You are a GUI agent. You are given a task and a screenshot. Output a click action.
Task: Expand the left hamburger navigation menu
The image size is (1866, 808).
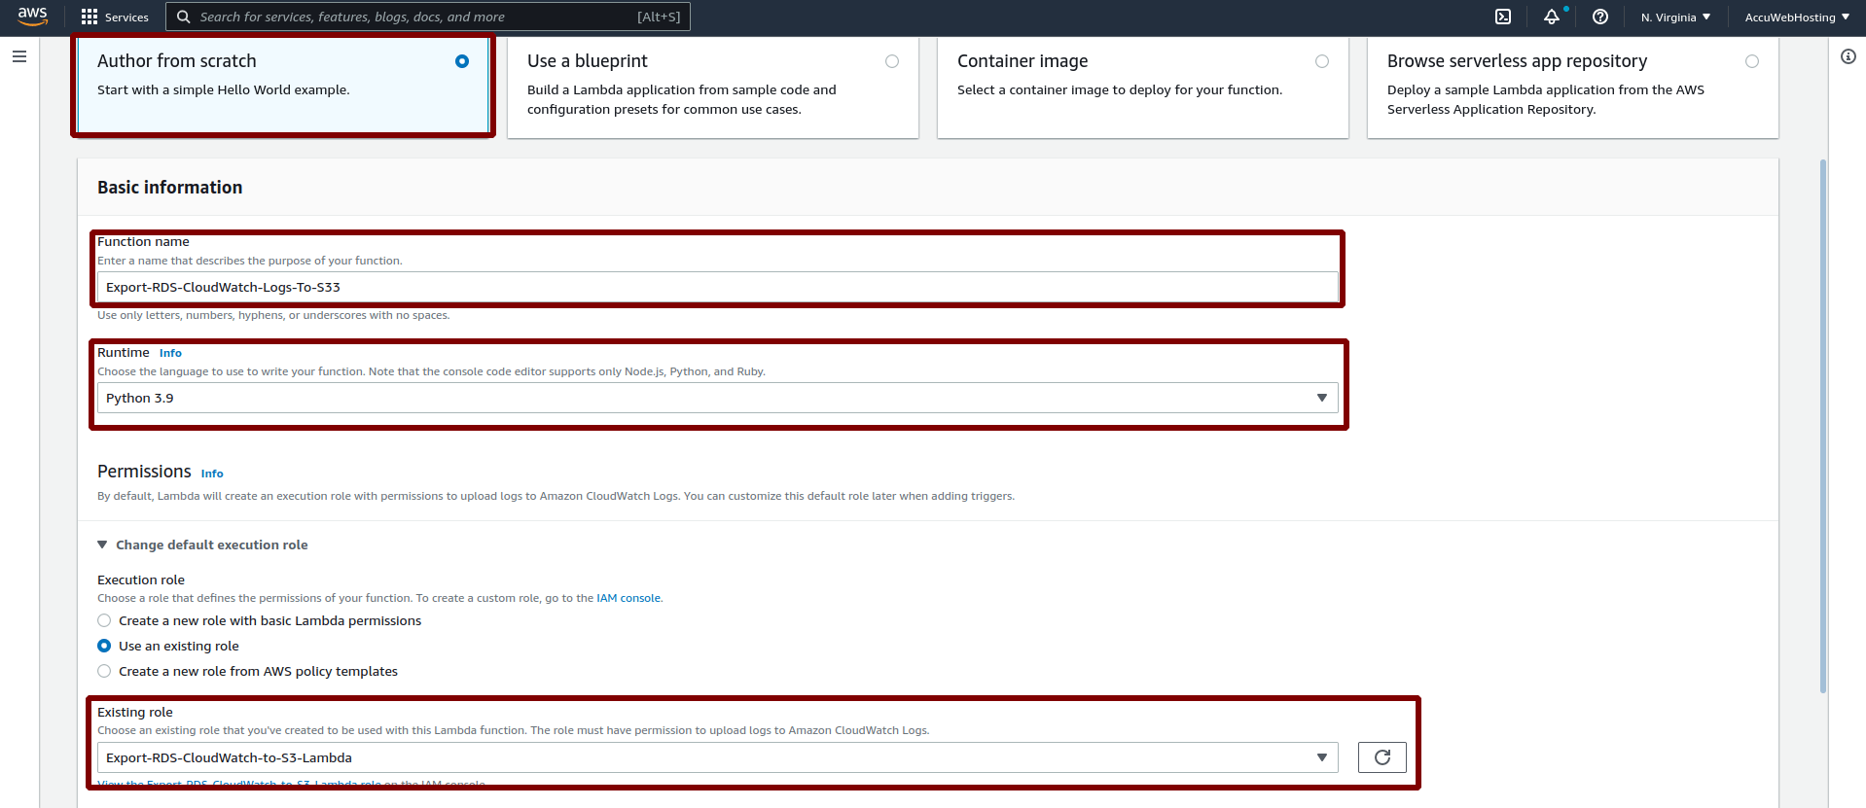click(18, 56)
